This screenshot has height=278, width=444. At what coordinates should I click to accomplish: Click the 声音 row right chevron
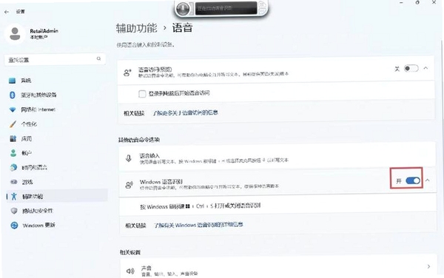coord(428,266)
